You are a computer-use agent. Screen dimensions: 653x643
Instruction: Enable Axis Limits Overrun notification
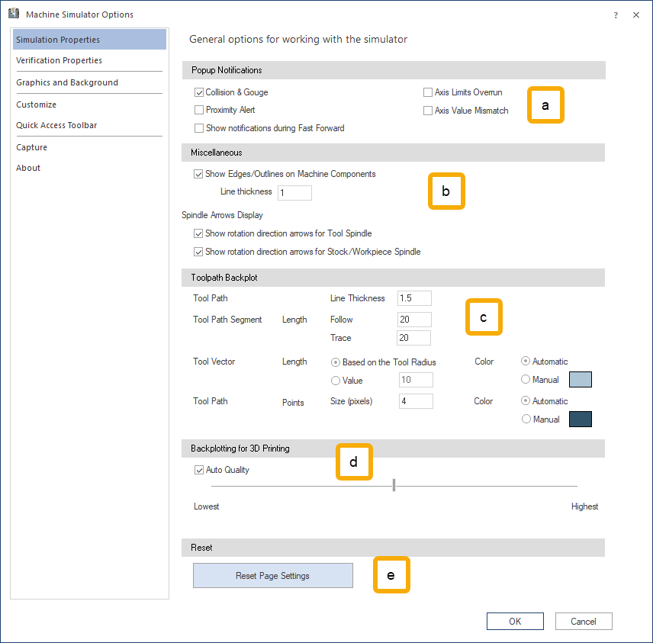pos(428,92)
